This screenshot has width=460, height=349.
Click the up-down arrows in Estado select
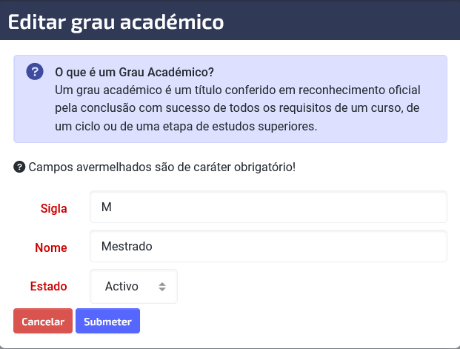point(162,287)
